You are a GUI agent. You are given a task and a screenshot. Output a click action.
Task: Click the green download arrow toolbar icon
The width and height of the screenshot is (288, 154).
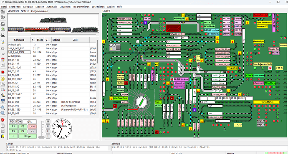[3, 29]
